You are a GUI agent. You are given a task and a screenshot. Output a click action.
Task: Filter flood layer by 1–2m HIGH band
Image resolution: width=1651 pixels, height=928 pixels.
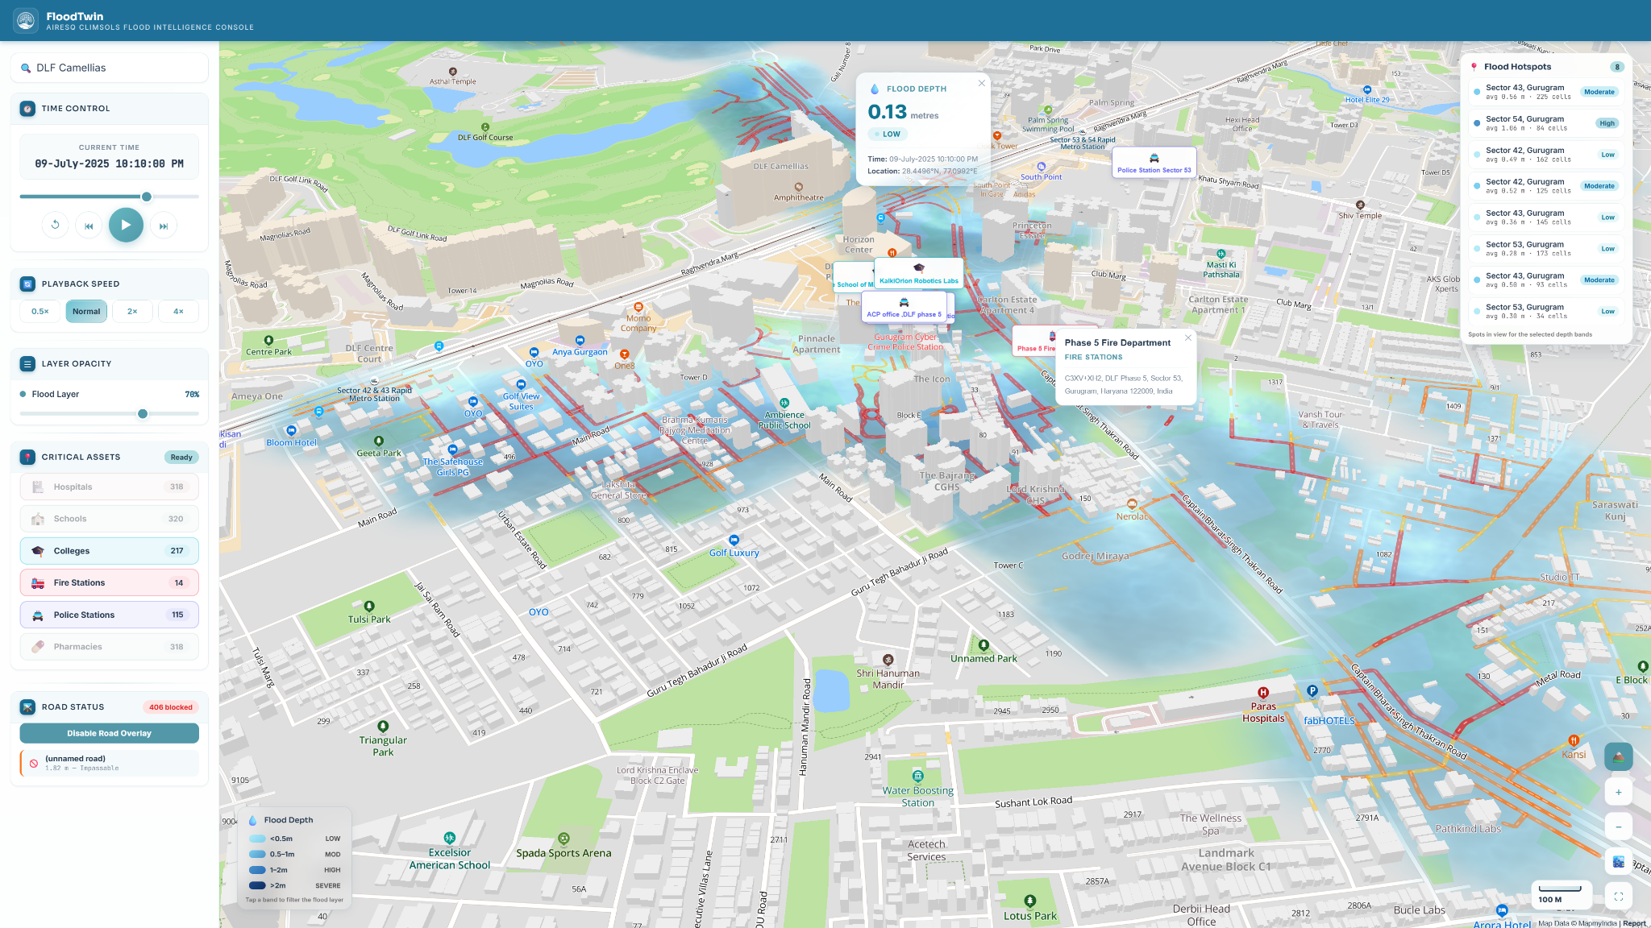coord(294,870)
